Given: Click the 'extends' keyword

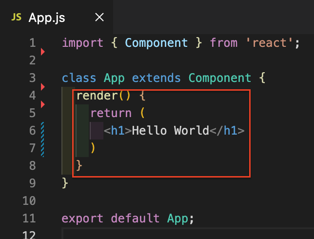Looking at the screenshot, I should pyautogui.click(x=157, y=78).
